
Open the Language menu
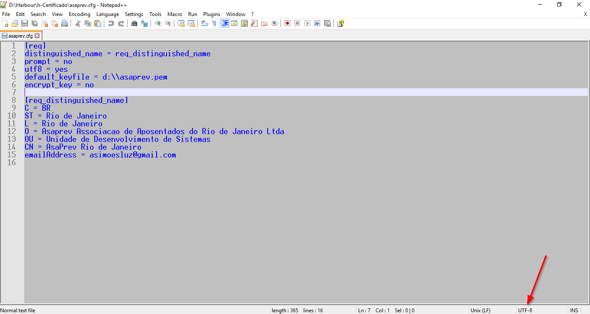pyautogui.click(x=108, y=14)
